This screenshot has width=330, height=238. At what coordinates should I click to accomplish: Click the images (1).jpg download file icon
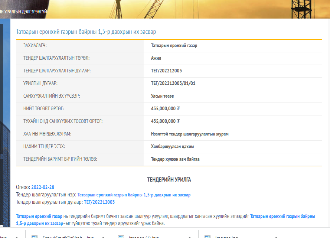click(x=121, y=236)
